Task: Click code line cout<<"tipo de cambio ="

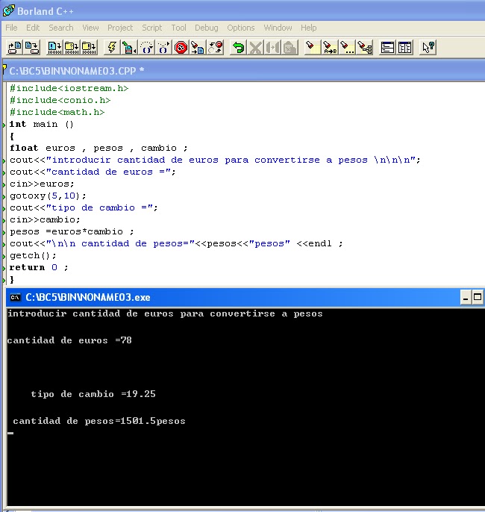Action: pos(84,208)
